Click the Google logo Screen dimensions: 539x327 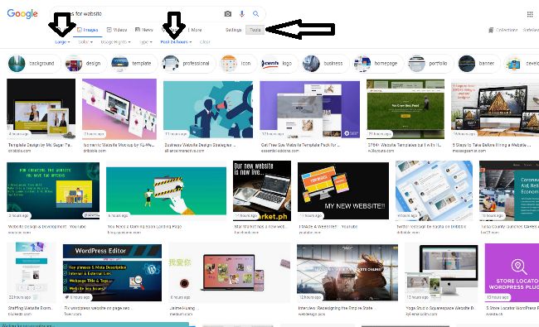[22, 14]
